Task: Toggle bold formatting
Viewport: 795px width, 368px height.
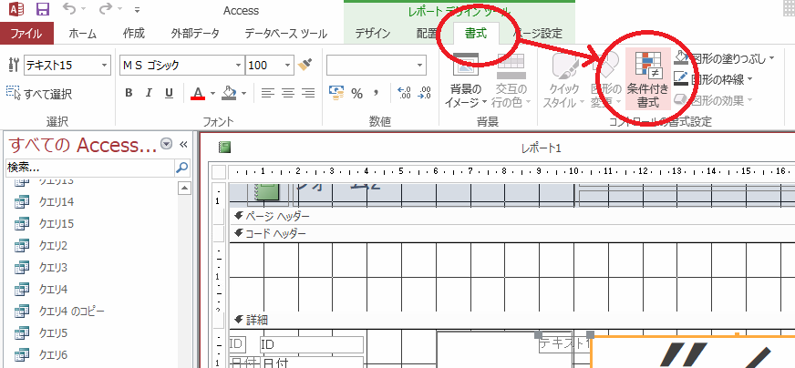Action: click(x=129, y=93)
